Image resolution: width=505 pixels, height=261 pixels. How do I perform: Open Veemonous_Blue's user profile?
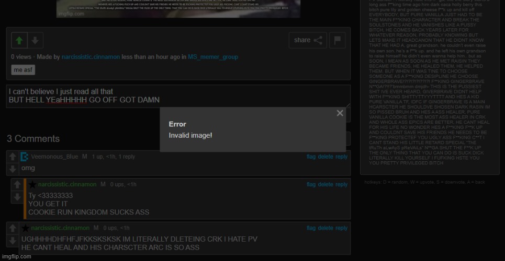pos(54,157)
